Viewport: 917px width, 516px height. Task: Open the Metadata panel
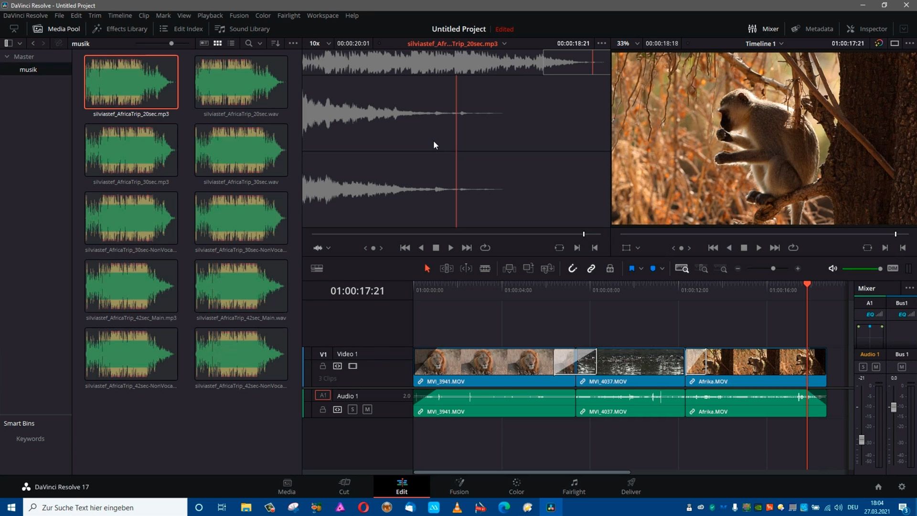(812, 29)
